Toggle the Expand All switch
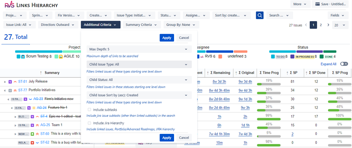The height and width of the screenshot is (148, 352). (344, 64)
